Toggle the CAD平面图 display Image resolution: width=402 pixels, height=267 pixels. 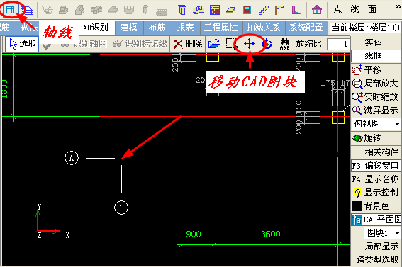(x=376, y=220)
